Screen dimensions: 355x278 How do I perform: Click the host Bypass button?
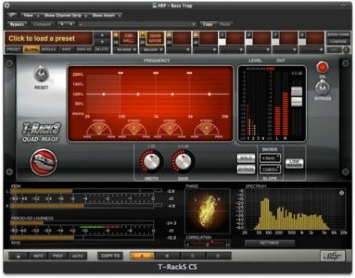click(x=17, y=24)
